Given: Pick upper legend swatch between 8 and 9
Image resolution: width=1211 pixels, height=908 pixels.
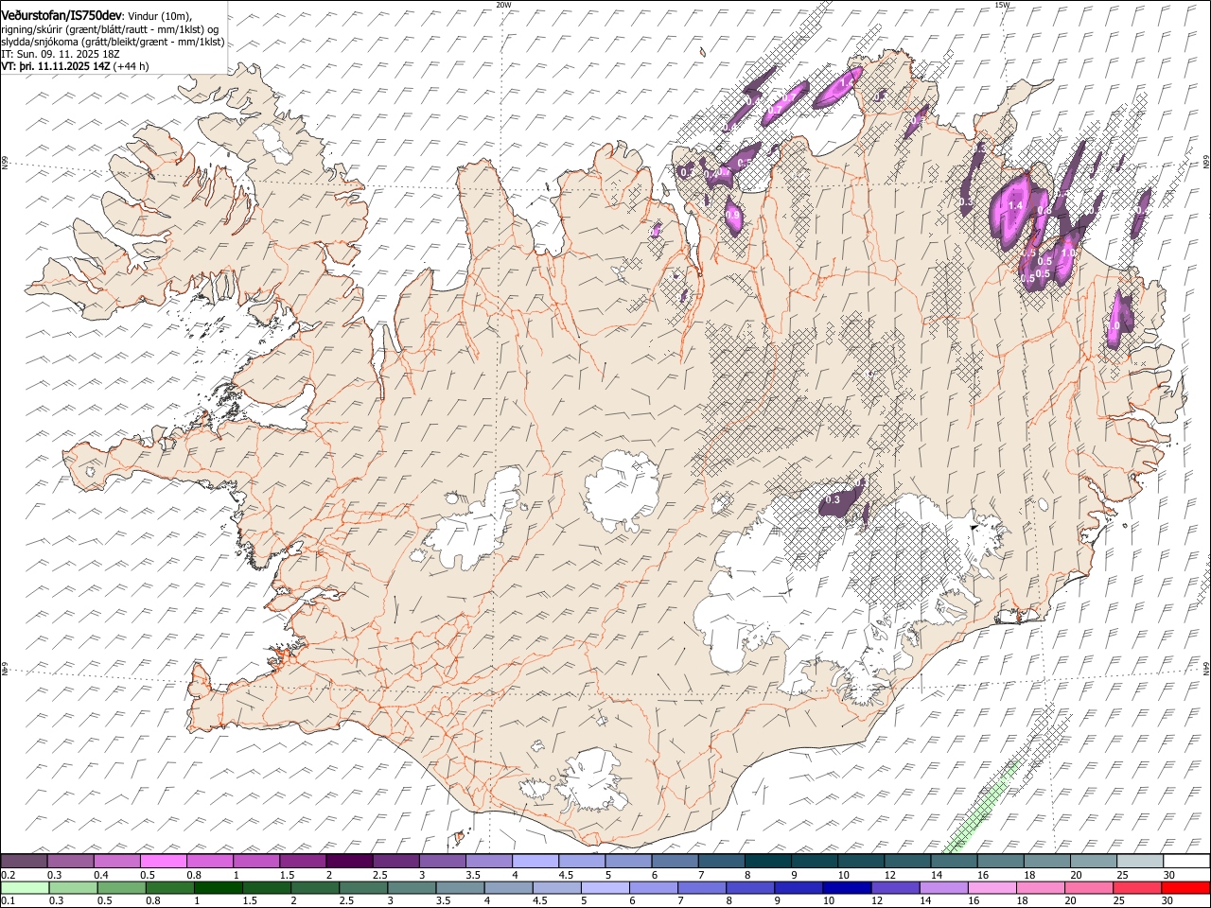Looking at the screenshot, I should coord(767,862).
